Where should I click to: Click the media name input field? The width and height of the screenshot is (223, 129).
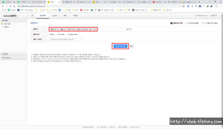tap(87, 29)
